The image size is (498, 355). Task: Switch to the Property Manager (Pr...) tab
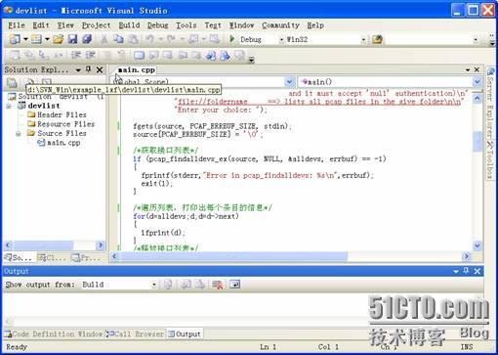[86, 257]
